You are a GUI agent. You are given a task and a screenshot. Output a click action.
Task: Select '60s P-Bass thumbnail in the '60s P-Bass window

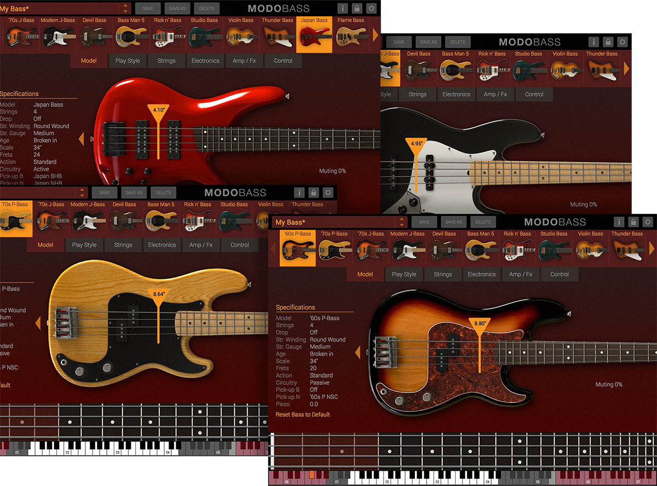(x=297, y=248)
